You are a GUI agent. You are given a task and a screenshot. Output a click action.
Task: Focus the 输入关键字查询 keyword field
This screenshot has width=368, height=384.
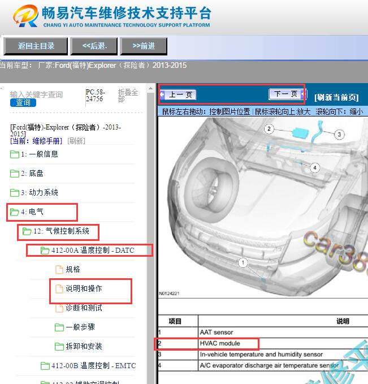click(x=37, y=94)
